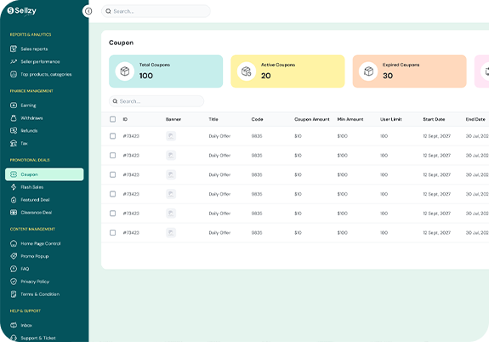Click the Expired Coupons 30 card
The image size is (489, 342).
pos(409,71)
